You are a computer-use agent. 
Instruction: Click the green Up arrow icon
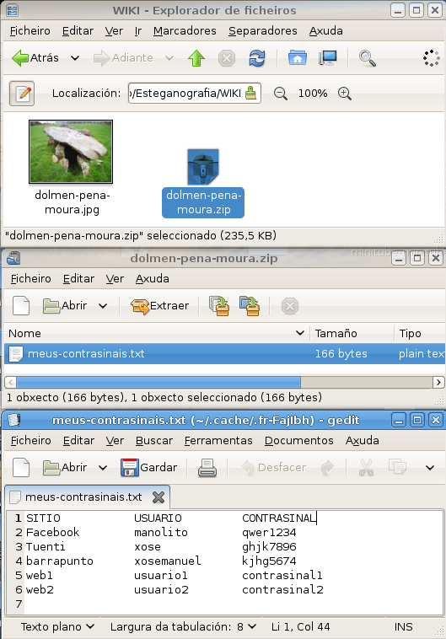coord(196,58)
